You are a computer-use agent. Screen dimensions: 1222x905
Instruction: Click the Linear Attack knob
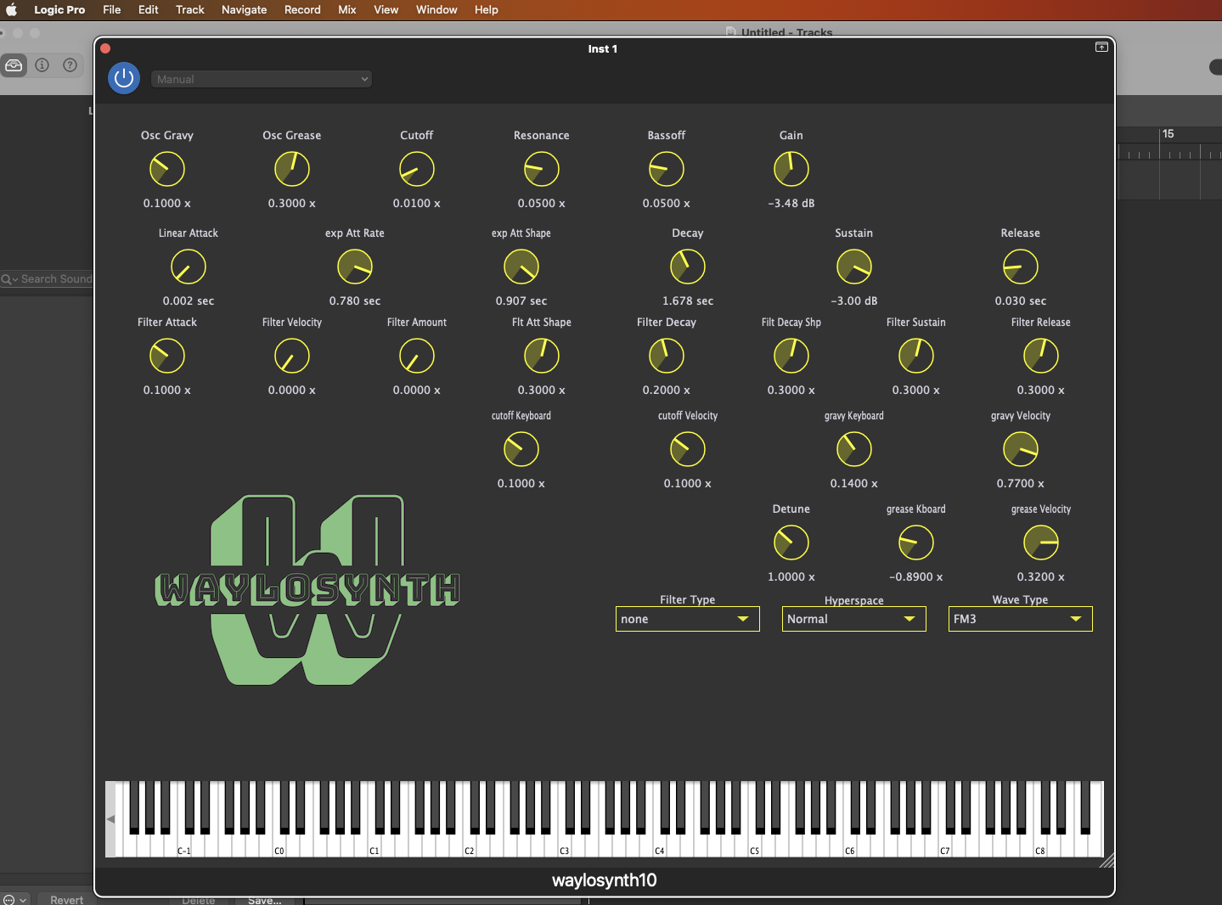pyautogui.click(x=189, y=267)
